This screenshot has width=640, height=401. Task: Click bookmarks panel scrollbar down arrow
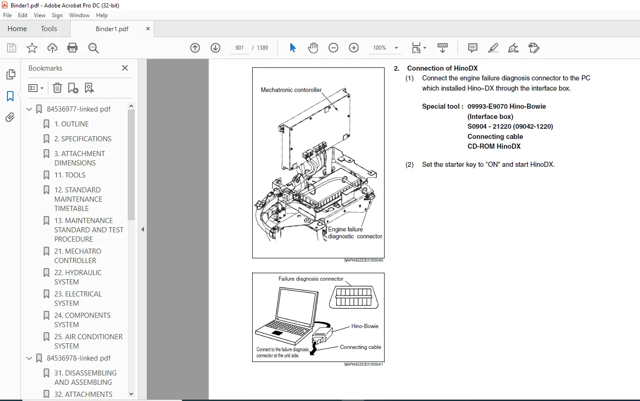131,394
